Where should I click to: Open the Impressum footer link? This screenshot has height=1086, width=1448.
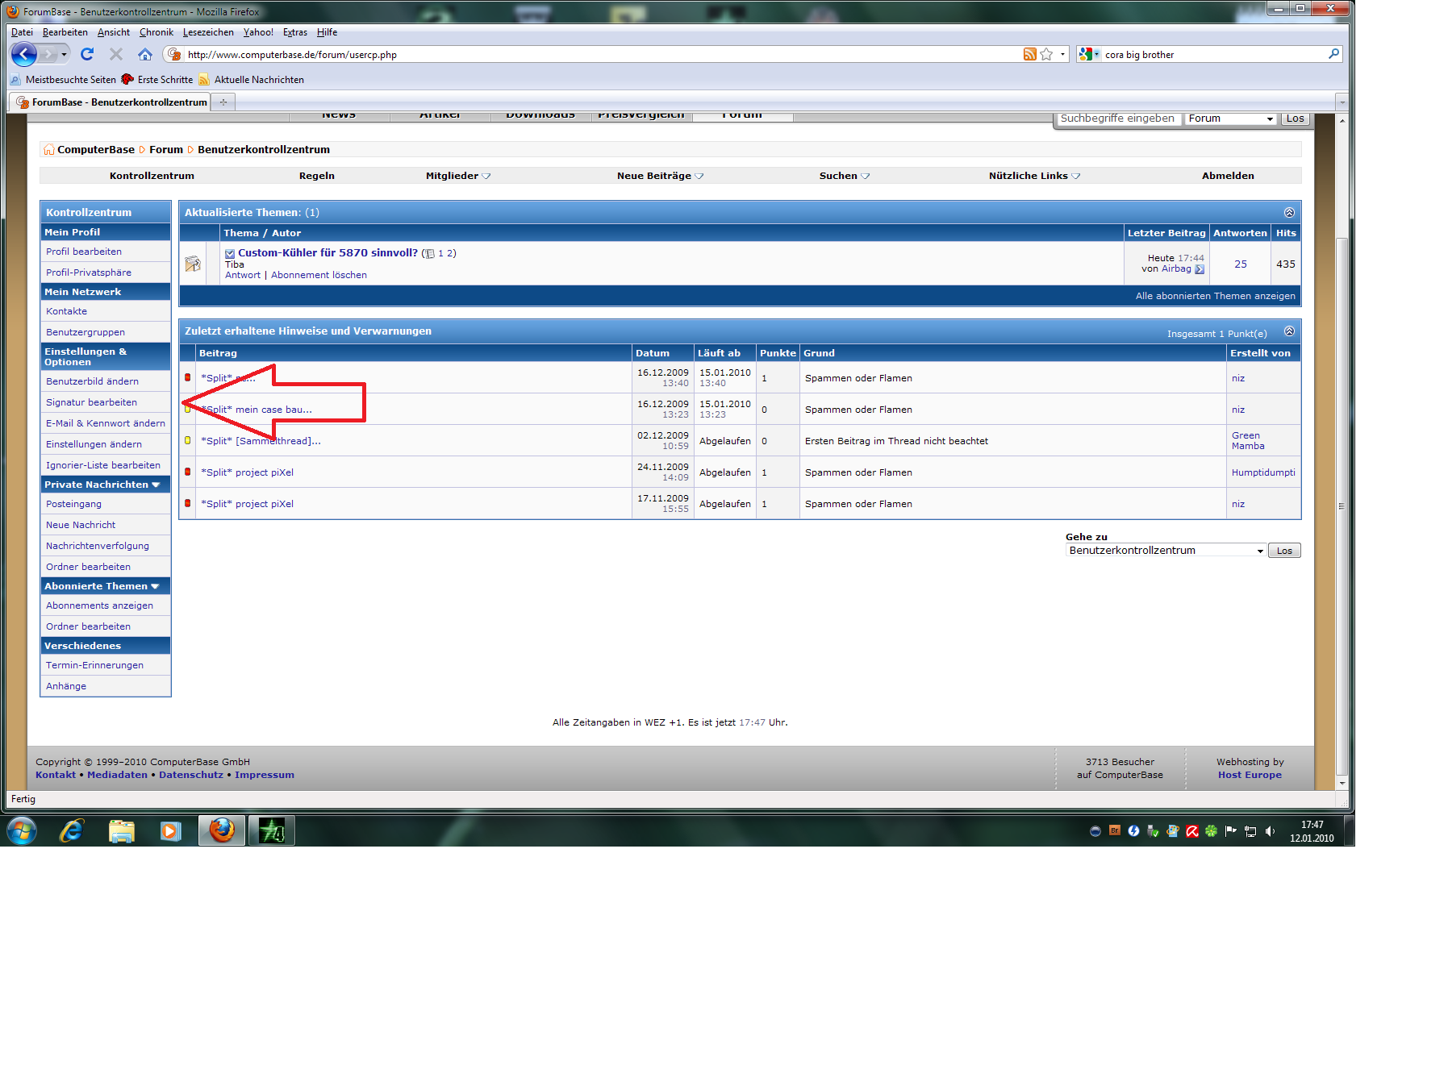coord(265,775)
